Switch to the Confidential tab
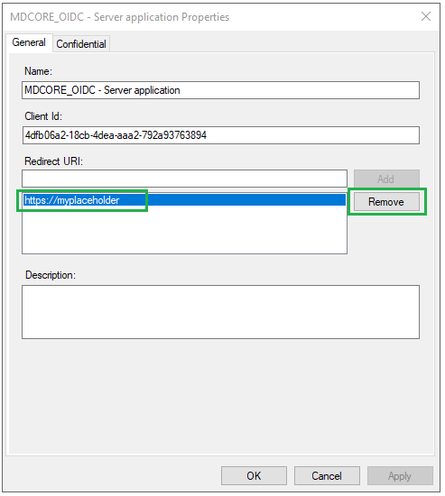The width and height of the screenshot is (445, 496). coord(81,43)
